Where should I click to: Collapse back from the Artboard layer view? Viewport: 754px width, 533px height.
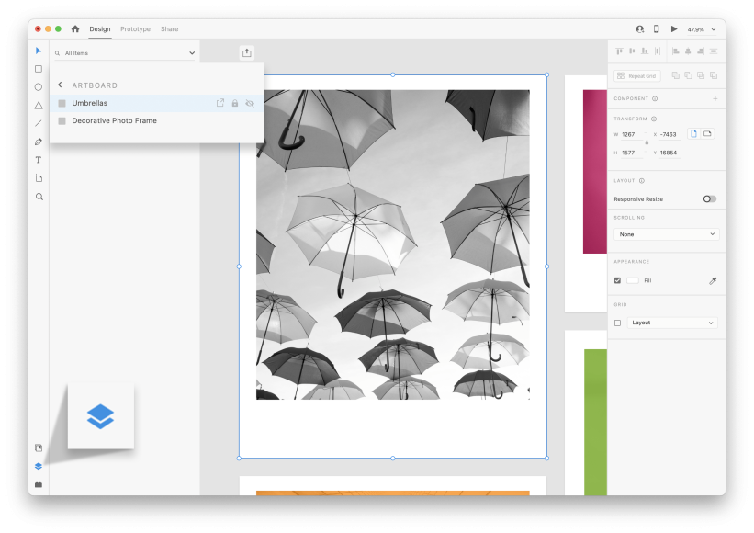coord(61,85)
